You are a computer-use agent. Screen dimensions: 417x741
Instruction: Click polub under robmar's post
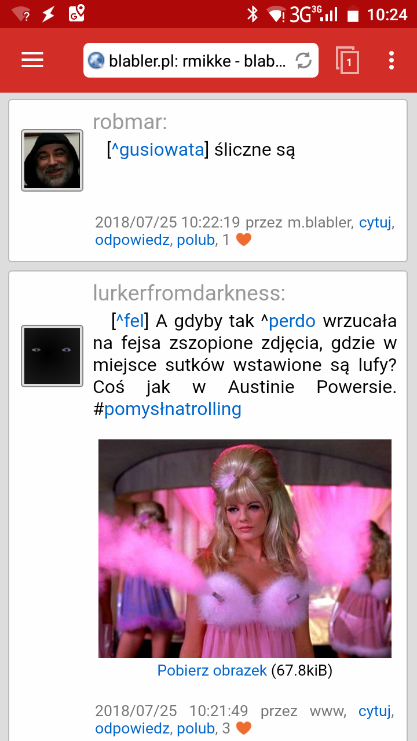pyautogui.click(x=196, y=240)
